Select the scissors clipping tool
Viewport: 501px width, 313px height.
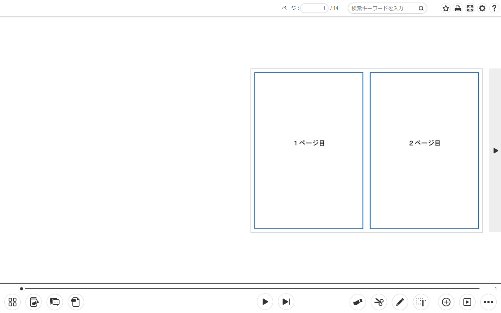[x=379, y=302]
